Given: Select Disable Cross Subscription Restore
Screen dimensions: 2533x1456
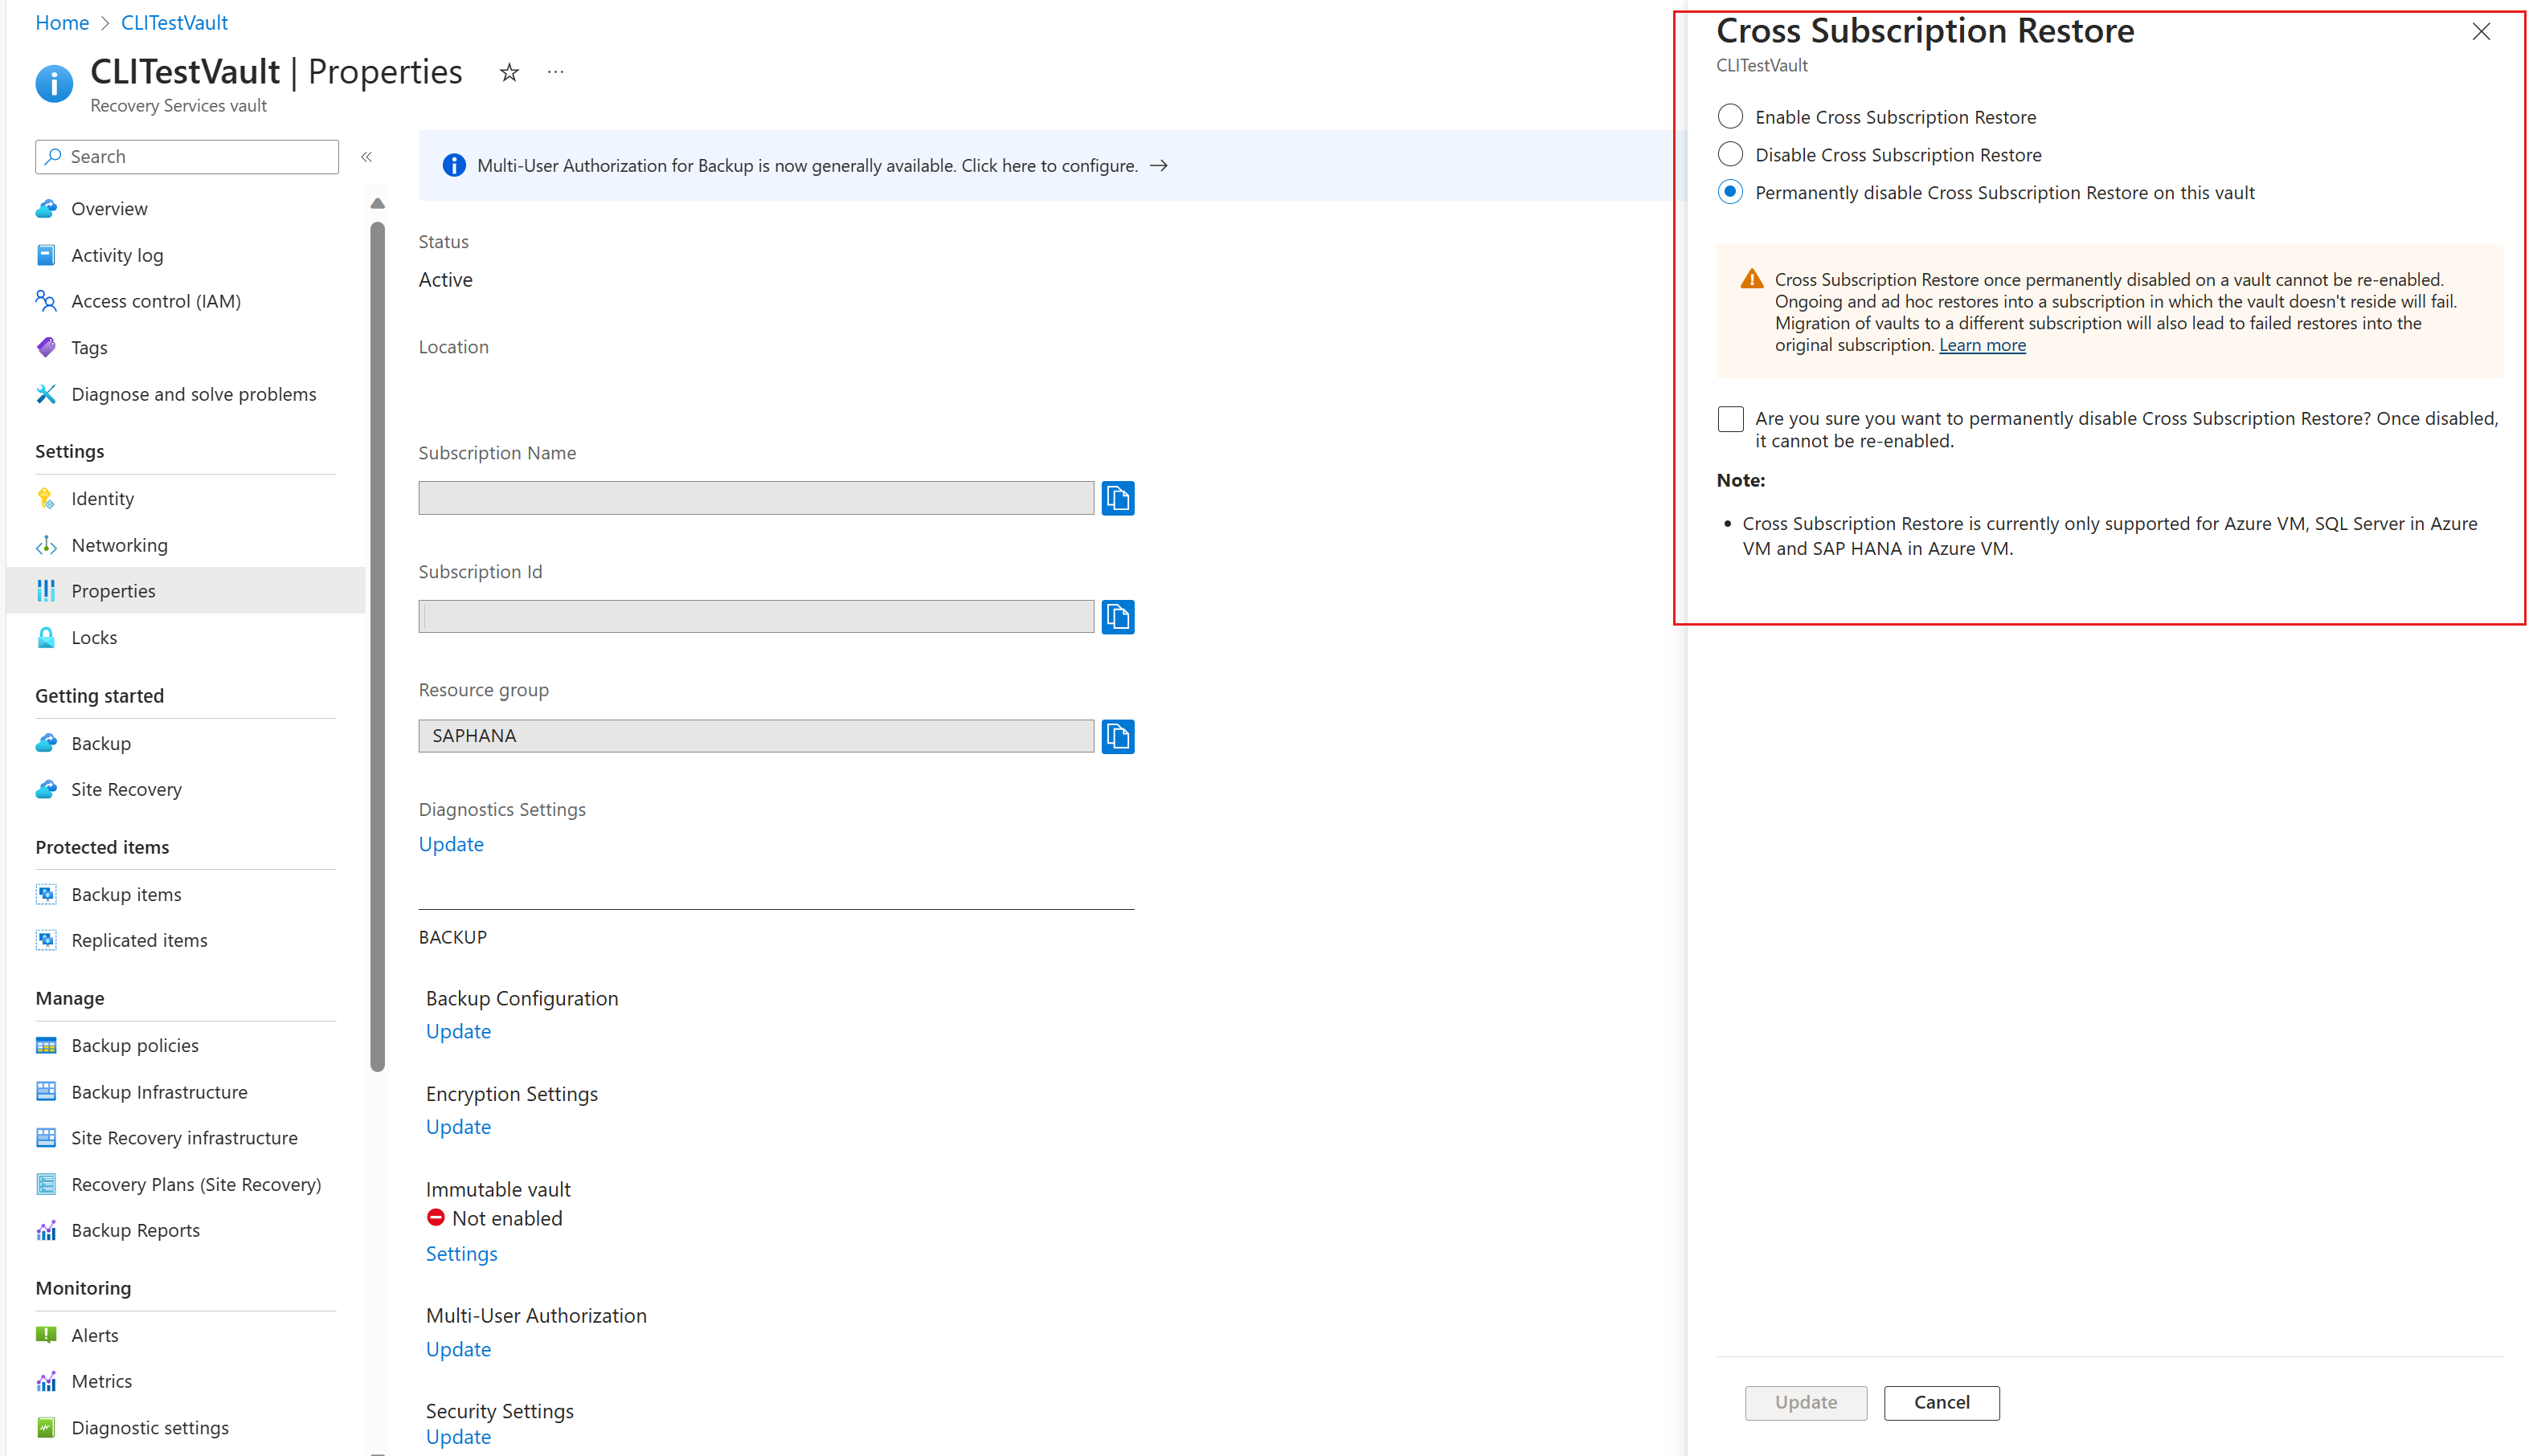Looking at the screenshot, I should [1729, 154].
